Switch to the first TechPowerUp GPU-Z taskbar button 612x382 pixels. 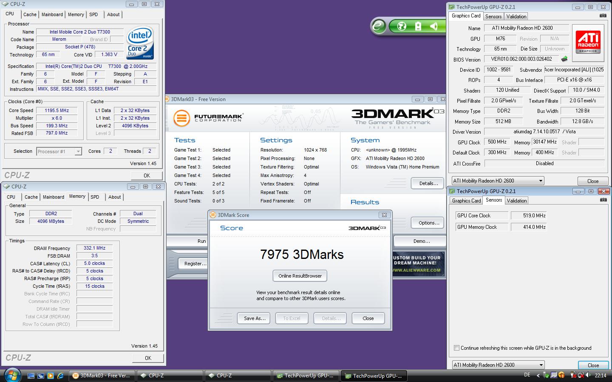coord(306,376)
